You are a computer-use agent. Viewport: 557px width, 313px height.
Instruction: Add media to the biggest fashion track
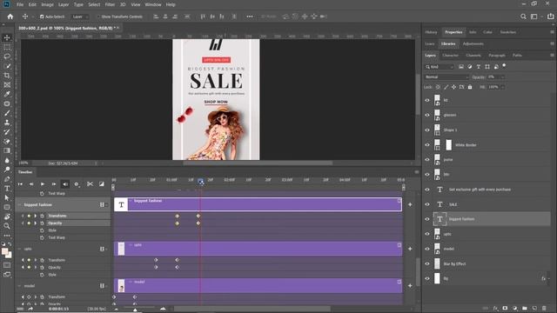(x=410, y=204)
